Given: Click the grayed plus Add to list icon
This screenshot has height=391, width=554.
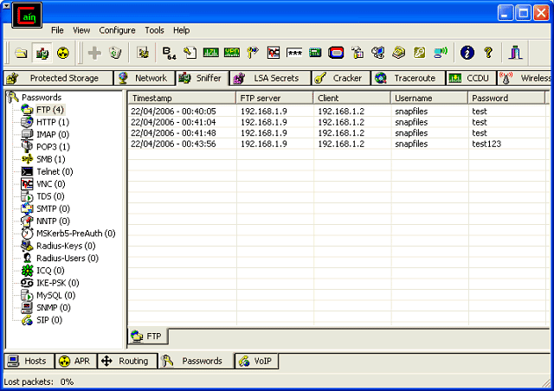Looking at the screenshot, I should tap(94, 53).
